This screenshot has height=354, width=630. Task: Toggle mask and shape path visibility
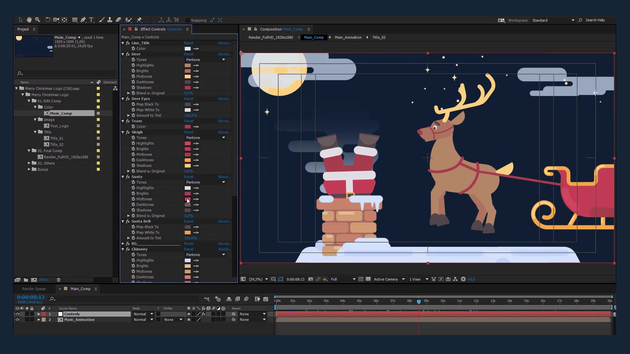[x=281, y=279]
